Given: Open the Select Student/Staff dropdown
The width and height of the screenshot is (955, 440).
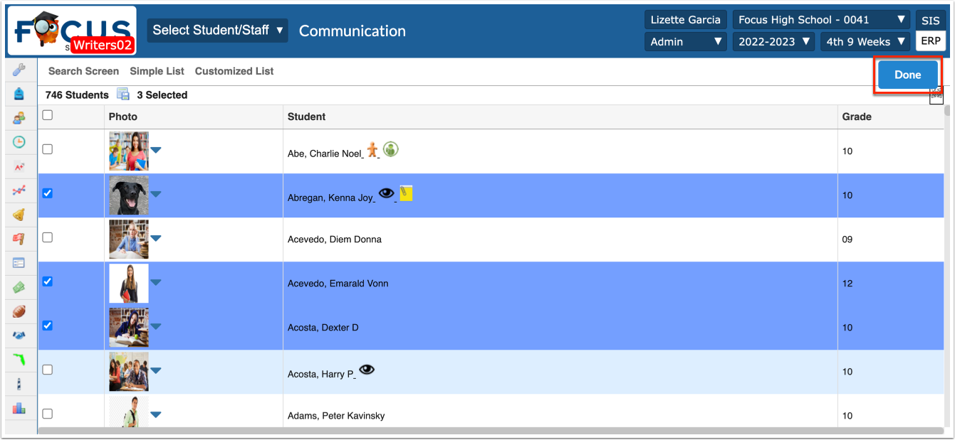Looking at the screenshot, I should pos(217,30).
